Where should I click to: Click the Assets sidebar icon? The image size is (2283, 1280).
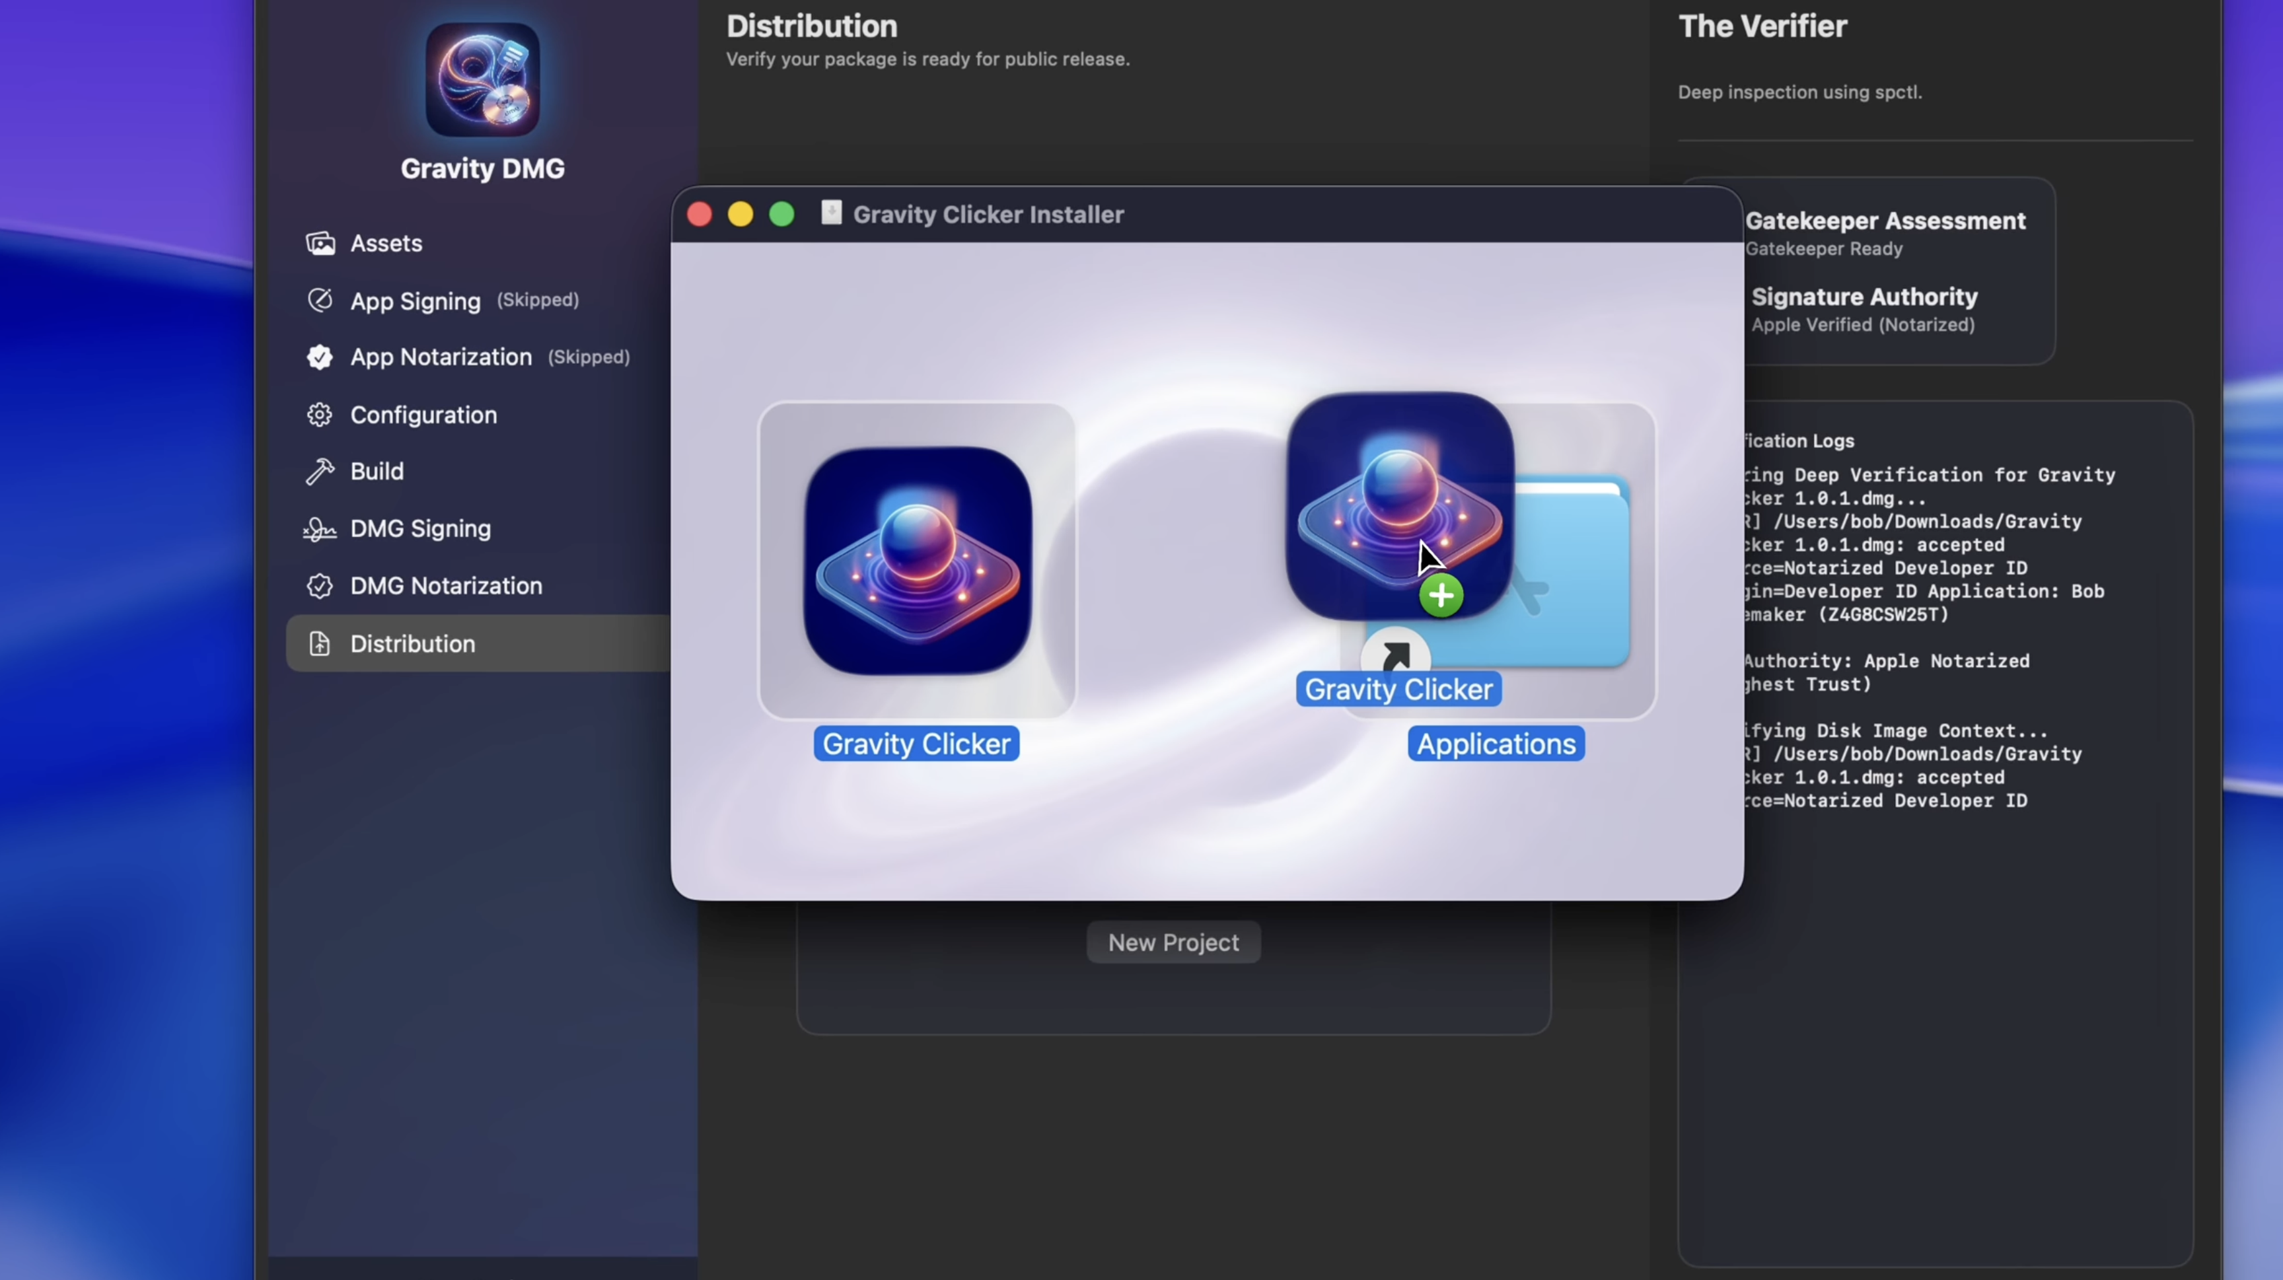(320, 242)
